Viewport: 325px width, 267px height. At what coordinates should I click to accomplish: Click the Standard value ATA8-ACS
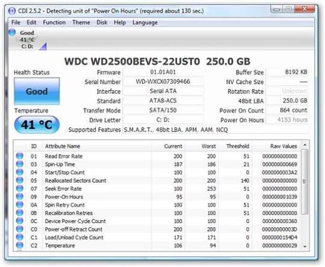pyautogui.click(x=163, y=100)
